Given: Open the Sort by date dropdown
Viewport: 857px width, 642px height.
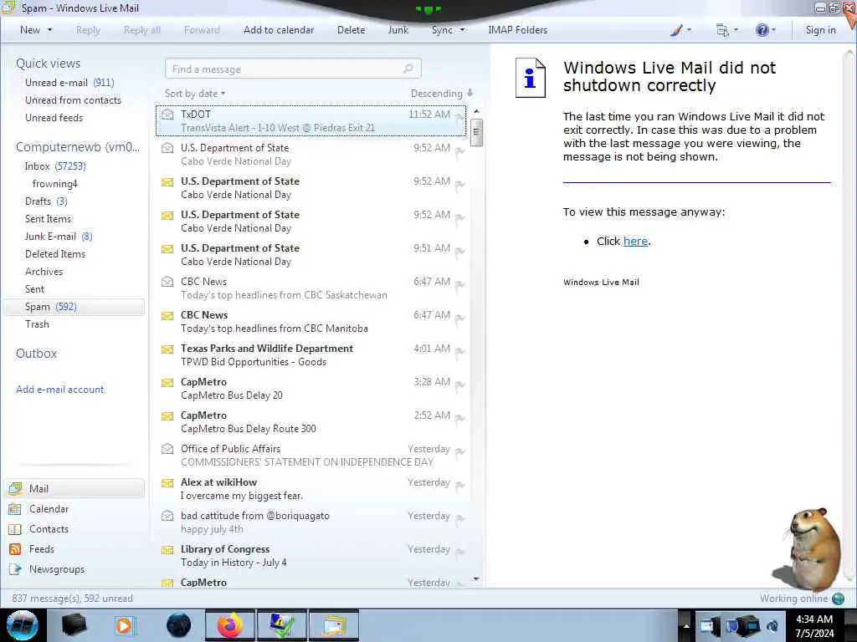Looking at the screenshot, I should click(x=195, y=94).
